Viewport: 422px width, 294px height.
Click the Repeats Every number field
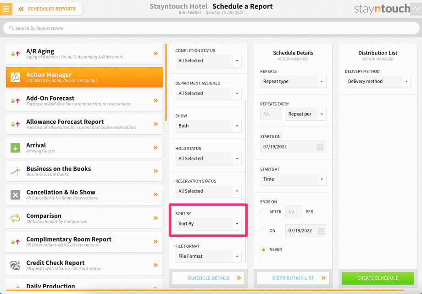click(271, 114)
